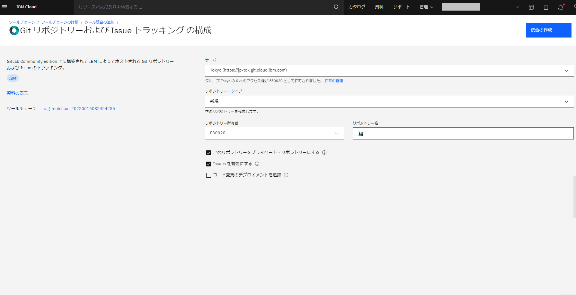Open the user profile icon
The width and height of the screenshot is (576, 295).
coord(574,7)
